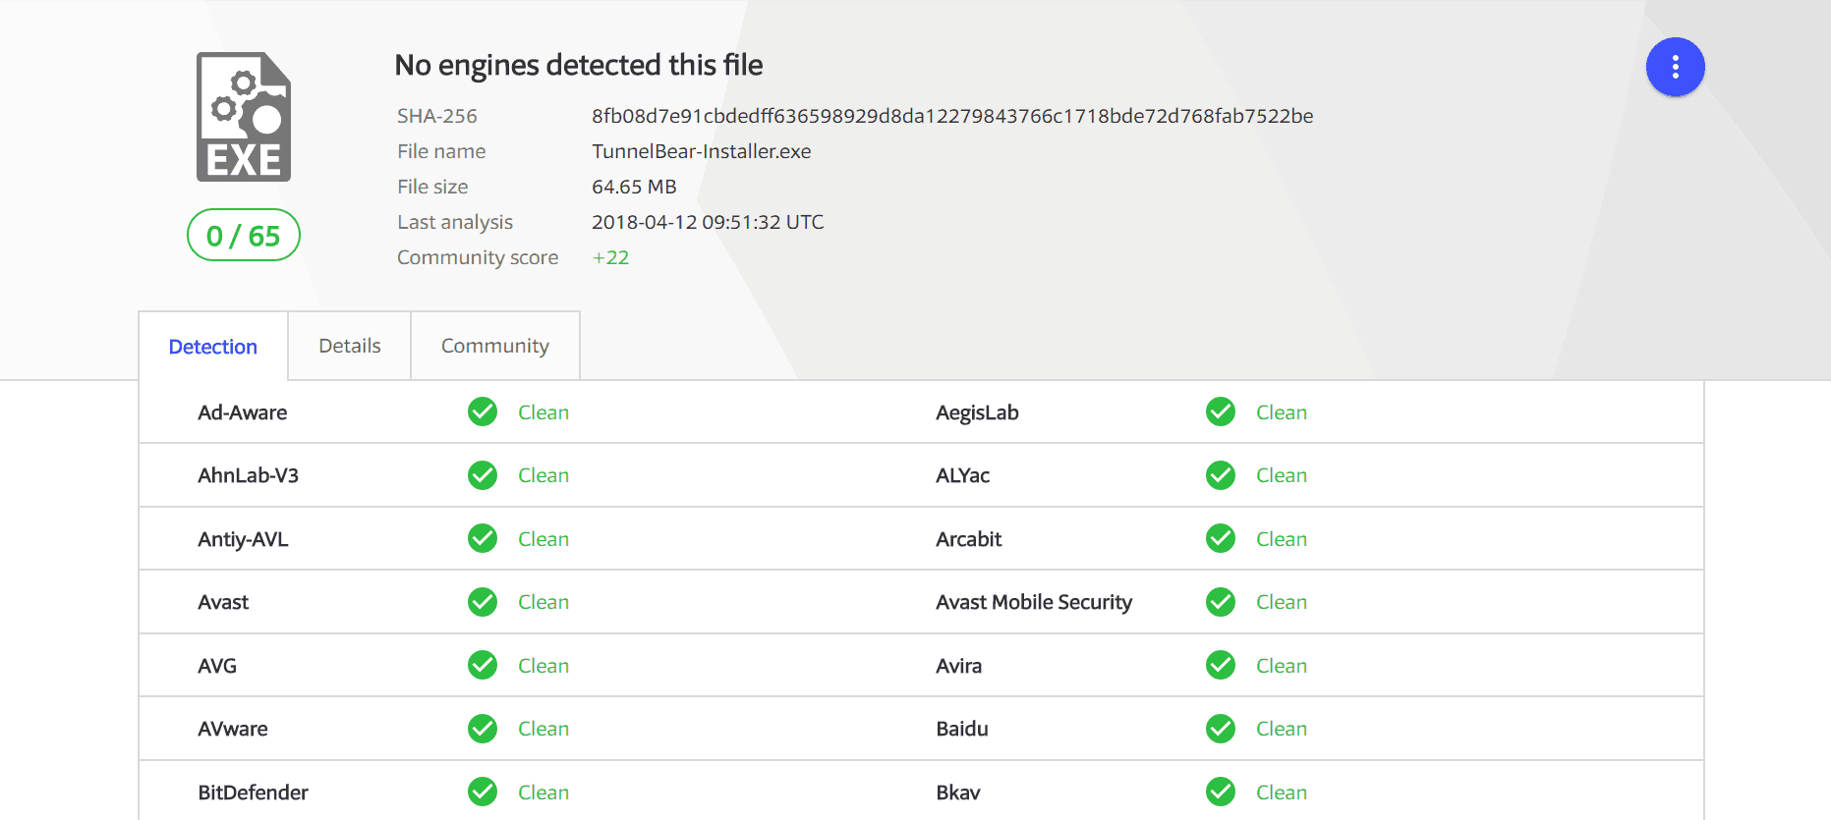Image resolution: width=1831 pixels, height=820 pixels.
Task: Click the AVG engine name
Action: (x=217, y=666)
